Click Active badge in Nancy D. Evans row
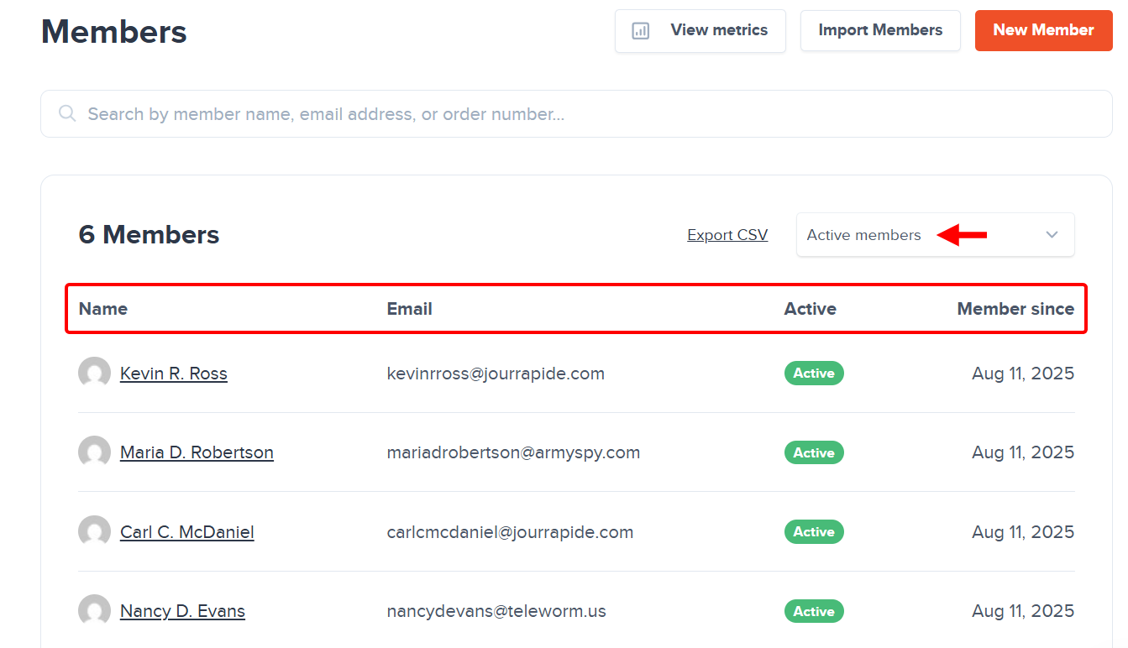Screen dimensions: 1128x648 pyautogui.click(x=814, y=611)
